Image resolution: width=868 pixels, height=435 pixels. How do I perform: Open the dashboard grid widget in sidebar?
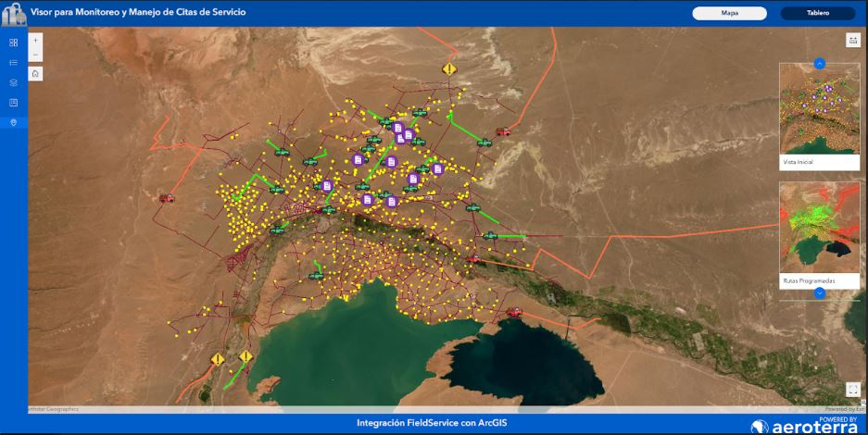13,43
